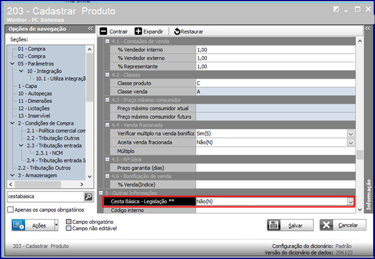Enable Apenas os campos obrigatórios checkbox
This screenshot has width=375, height=259.
tap(11, 210)
